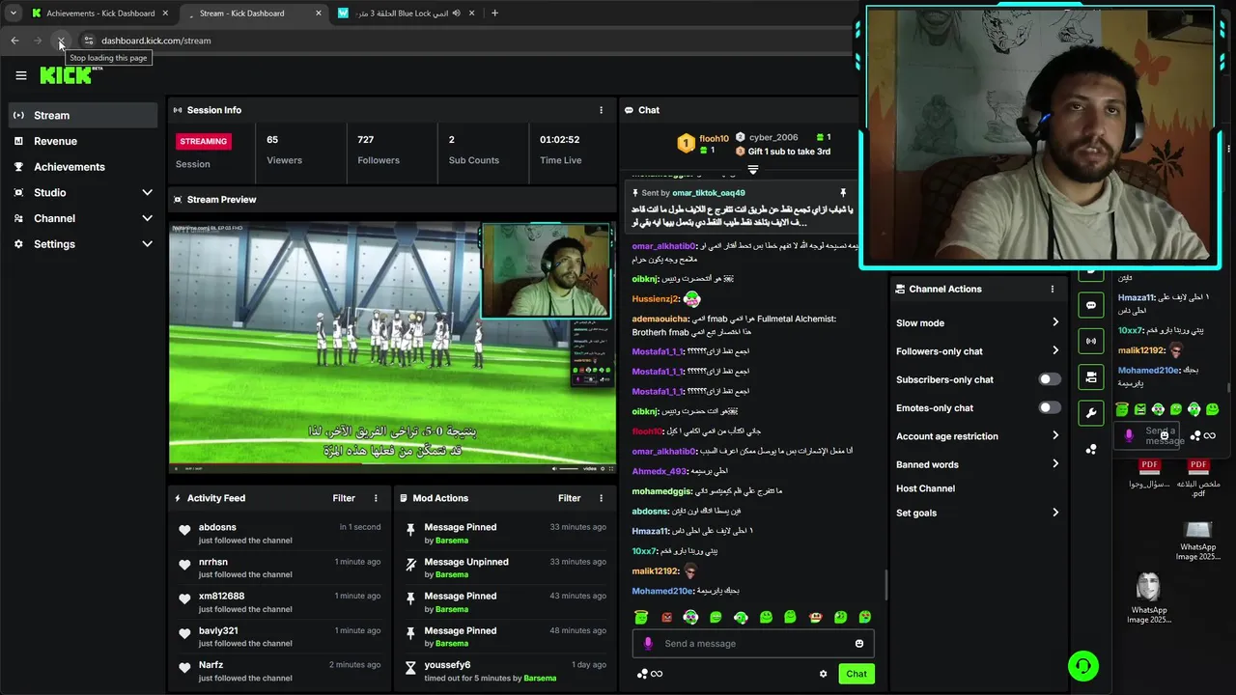Stop loading the page
The image size is (1236, 695).
point(60,41)
